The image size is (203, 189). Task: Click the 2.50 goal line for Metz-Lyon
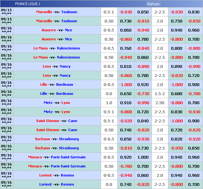coord(160,103)
